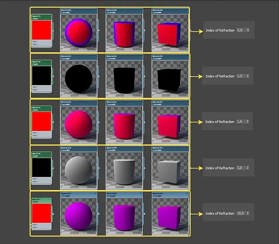Click spinner arrows next to IOR value 0,8
Image resolution: width=279 pixels, height=244 pixels.
click(x=248, y=30)
